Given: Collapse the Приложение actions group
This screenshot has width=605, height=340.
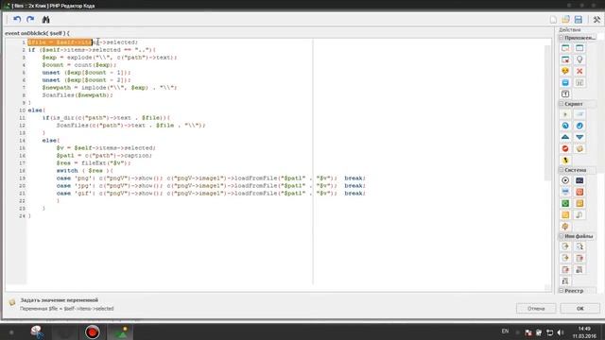Looking at the screenshot, I should point(562,38).
